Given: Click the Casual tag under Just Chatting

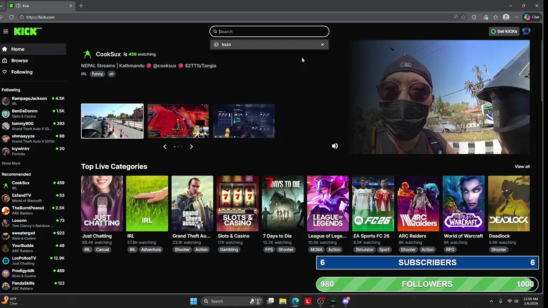Looking at the screenshot, I should [102, 250].
